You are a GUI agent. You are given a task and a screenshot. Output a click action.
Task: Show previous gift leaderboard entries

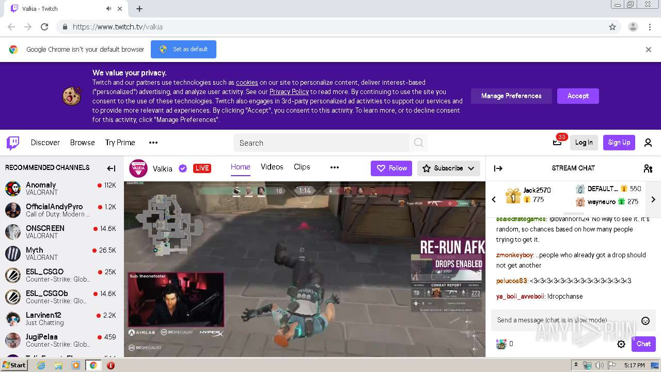pos(494,199)
